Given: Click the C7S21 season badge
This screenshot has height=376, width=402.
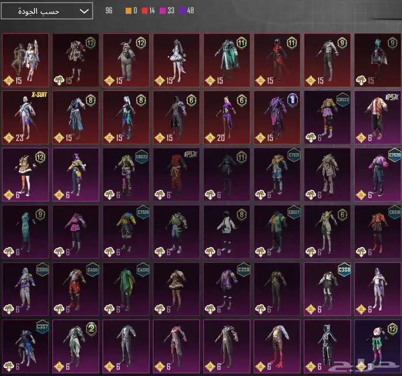Looking at the screenshot, I should tap(293, 156).
